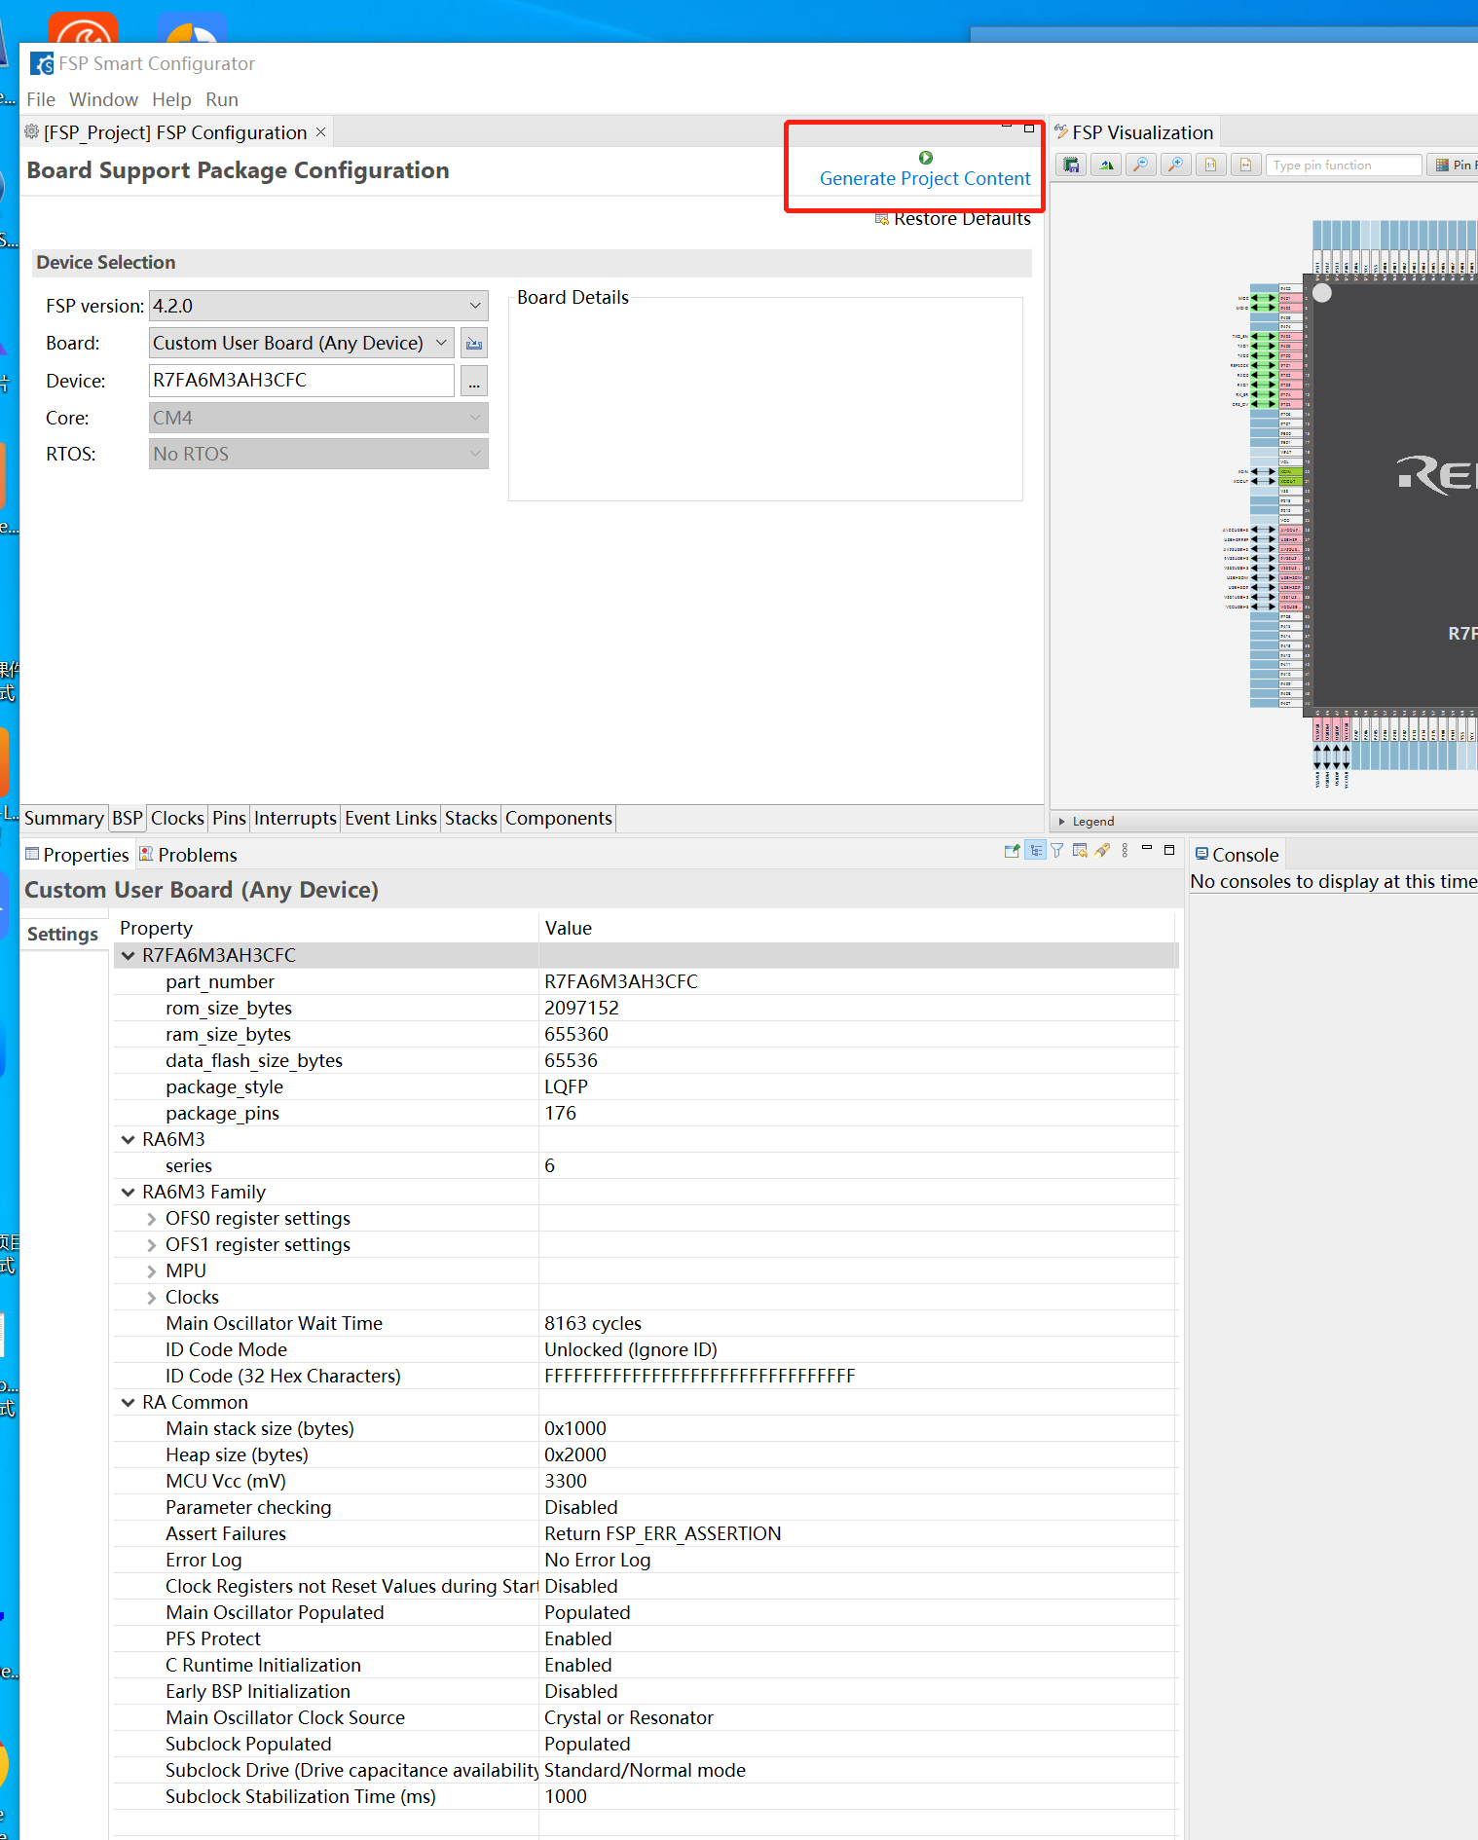Click the Pin Function color grid button

click(1454, 166)
